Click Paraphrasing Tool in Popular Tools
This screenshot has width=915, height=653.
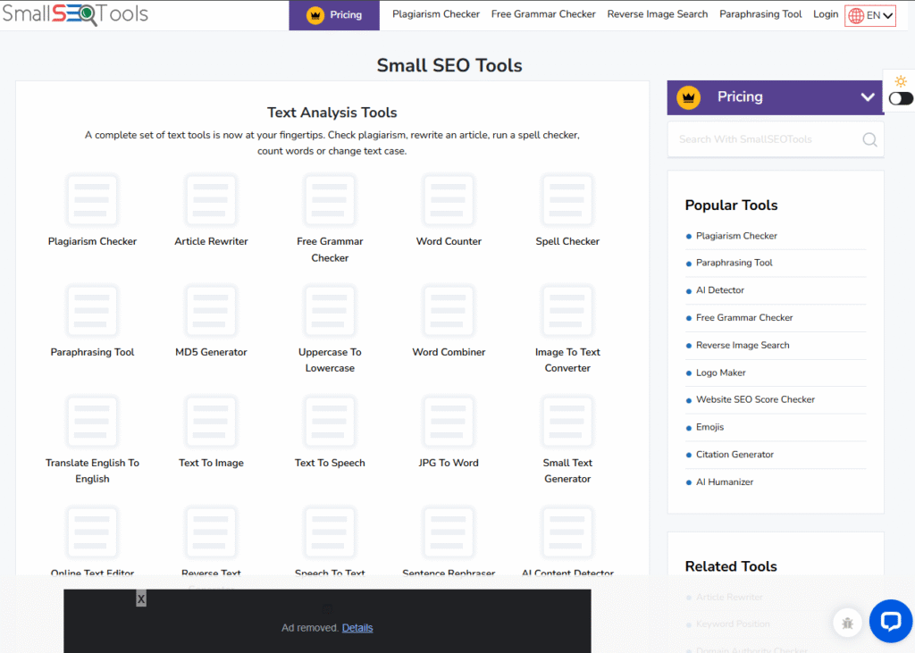point(735,263)
